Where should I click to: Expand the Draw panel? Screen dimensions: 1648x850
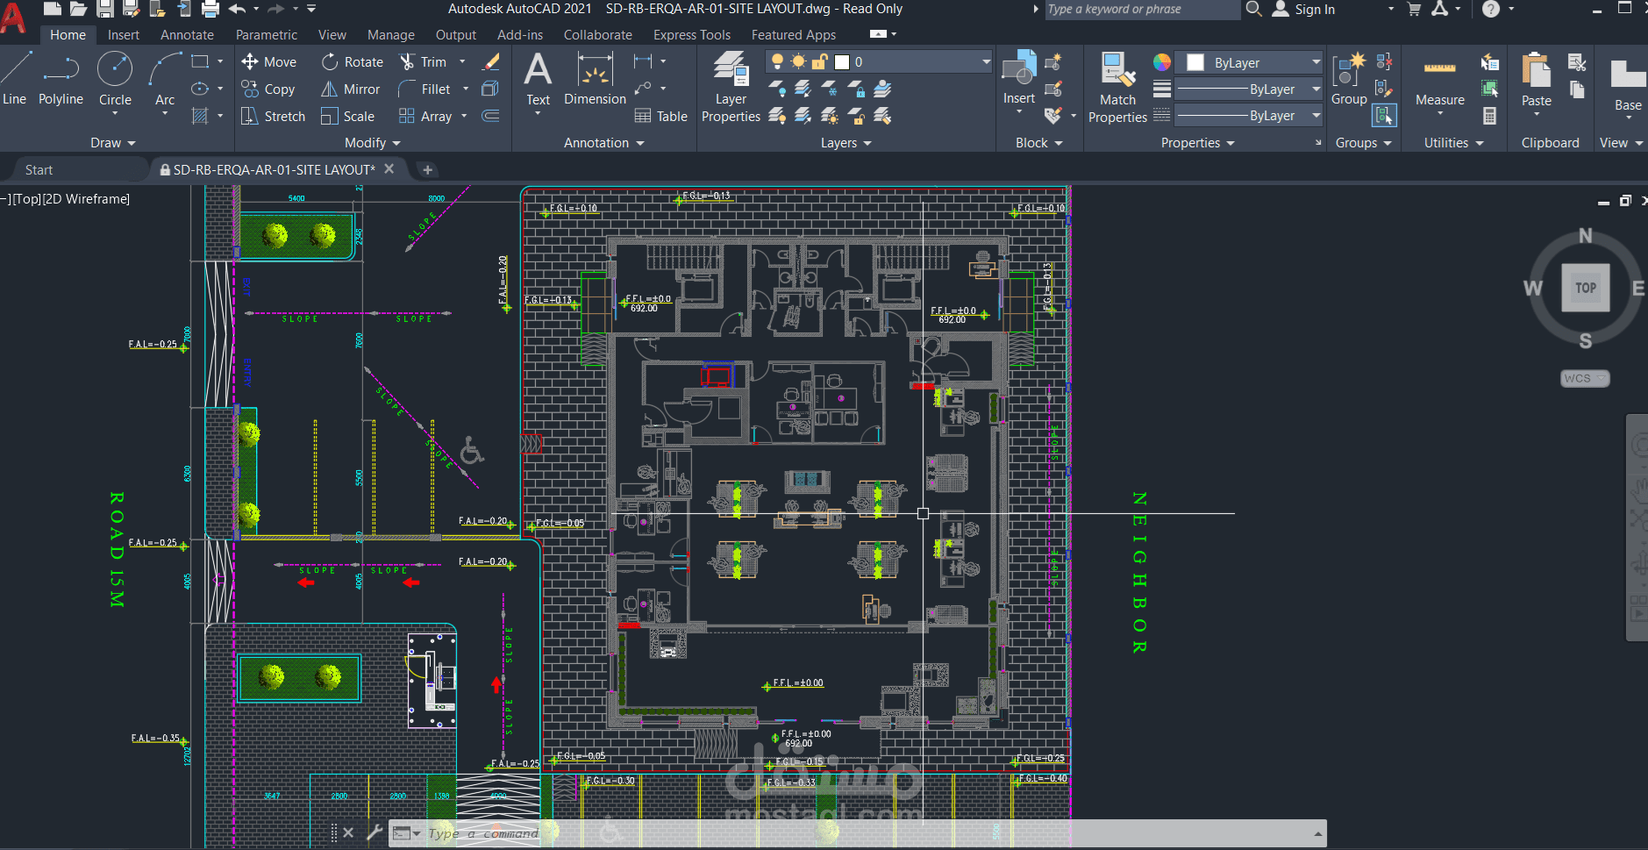coord(113,143)
